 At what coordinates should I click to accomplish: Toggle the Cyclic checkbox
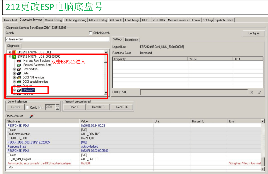(27, 107)
